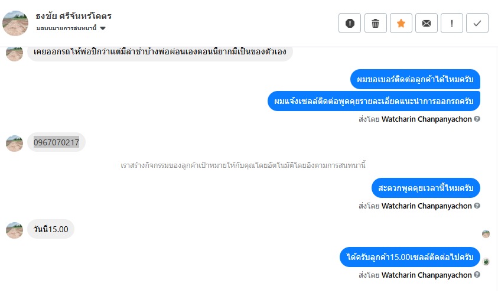Mark conversation unread with envelope icon
This screenshot has width=498, height=296.
[x=426, y=23]
